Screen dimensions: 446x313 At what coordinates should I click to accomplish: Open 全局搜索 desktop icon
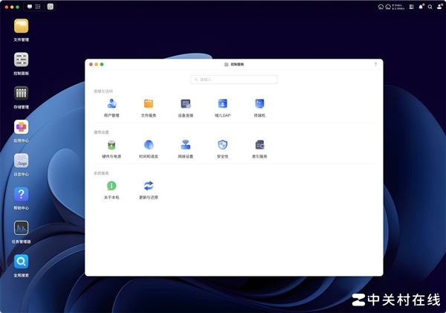[x=22, y=262]
